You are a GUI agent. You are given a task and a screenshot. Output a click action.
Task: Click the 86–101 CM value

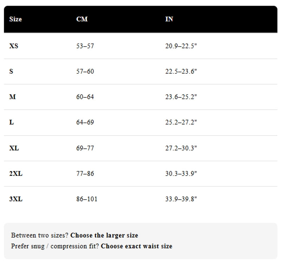point(87,199)
